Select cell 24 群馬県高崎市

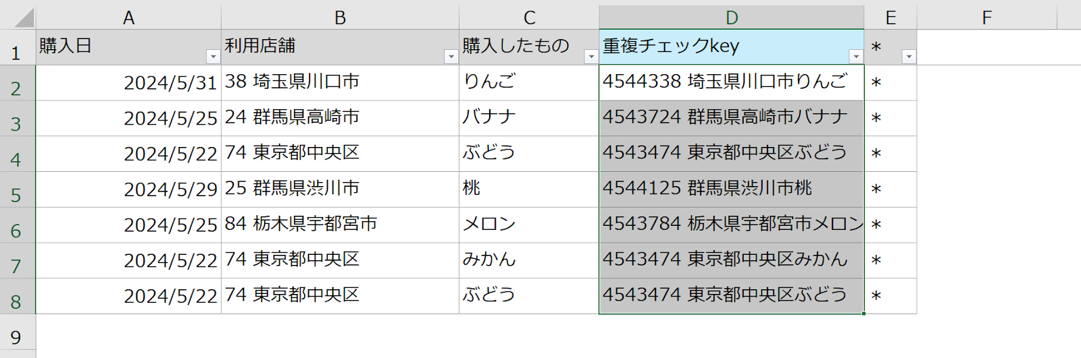(340, 119)
